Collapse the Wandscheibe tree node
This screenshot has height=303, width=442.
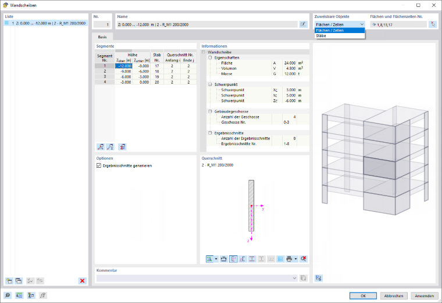tap(204, 52)
